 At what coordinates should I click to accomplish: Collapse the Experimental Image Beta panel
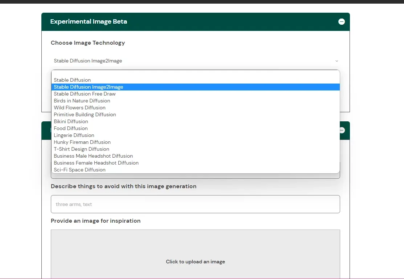point(341,22)
